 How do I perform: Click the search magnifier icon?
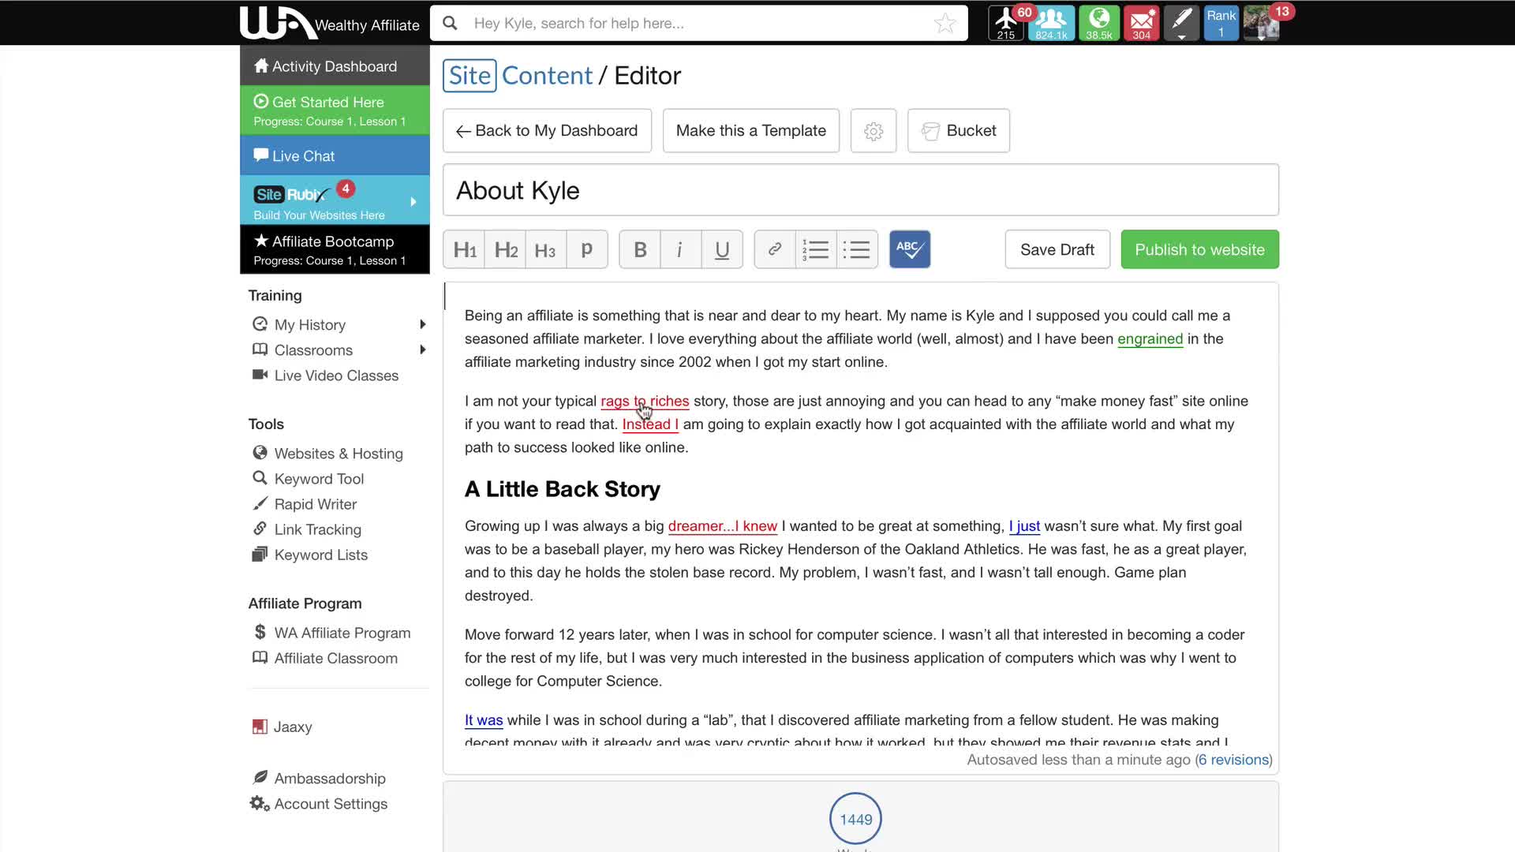450,23
